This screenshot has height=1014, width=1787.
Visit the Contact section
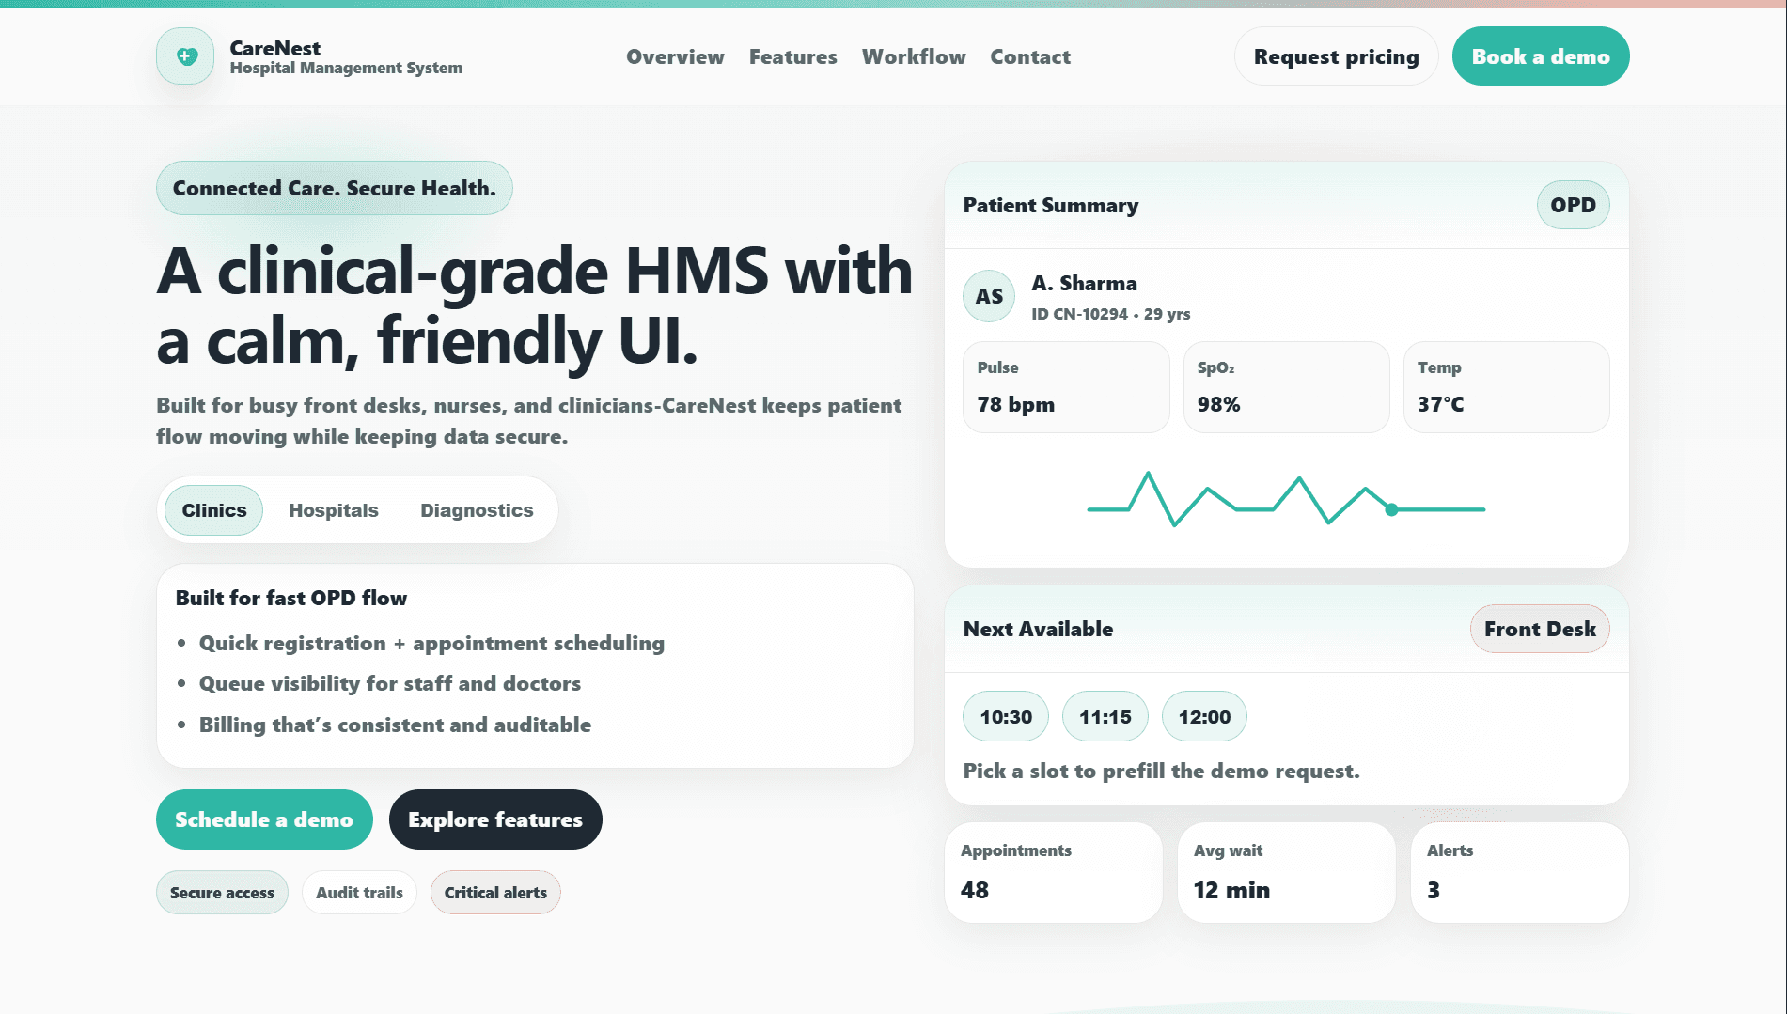click(1029, 56)
